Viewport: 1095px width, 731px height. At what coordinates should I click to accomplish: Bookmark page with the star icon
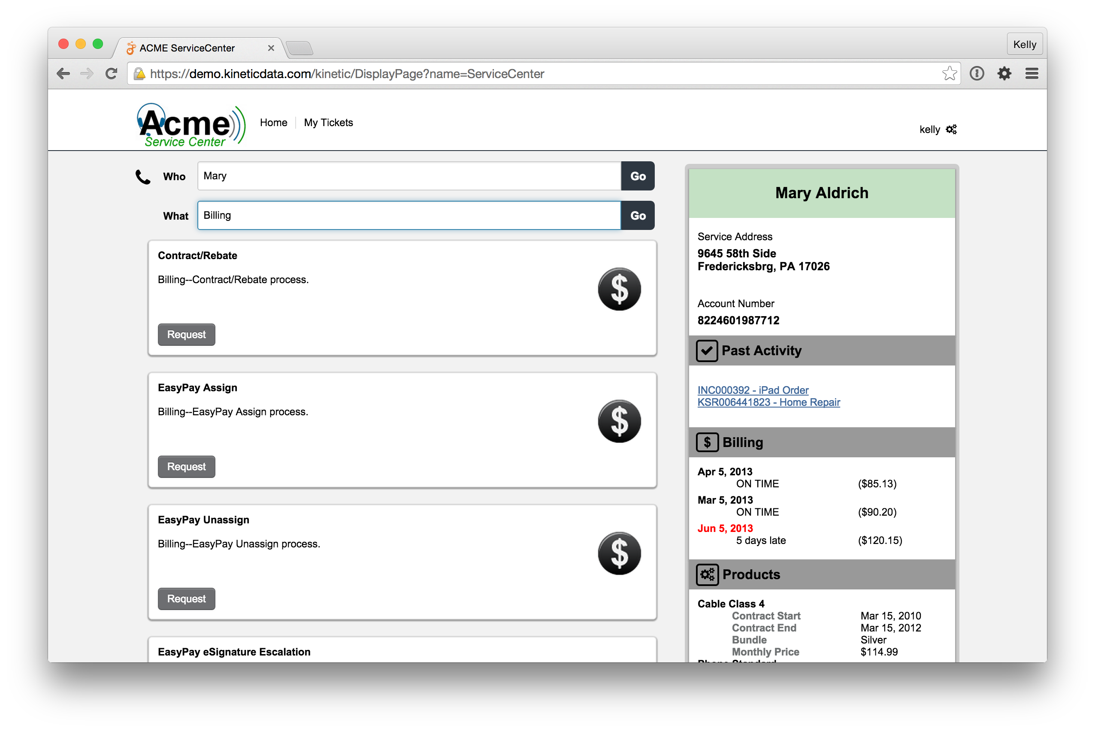pos(949,74)
